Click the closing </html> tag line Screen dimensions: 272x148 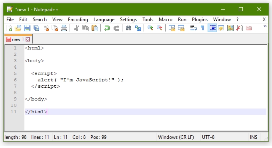(x=36, y=112)
